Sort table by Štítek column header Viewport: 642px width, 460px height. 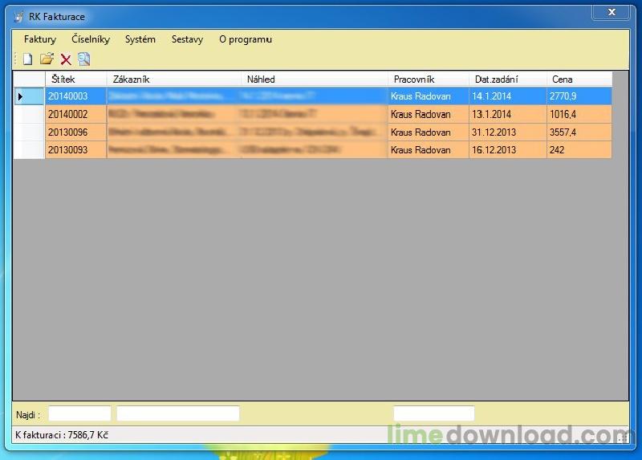75,79
